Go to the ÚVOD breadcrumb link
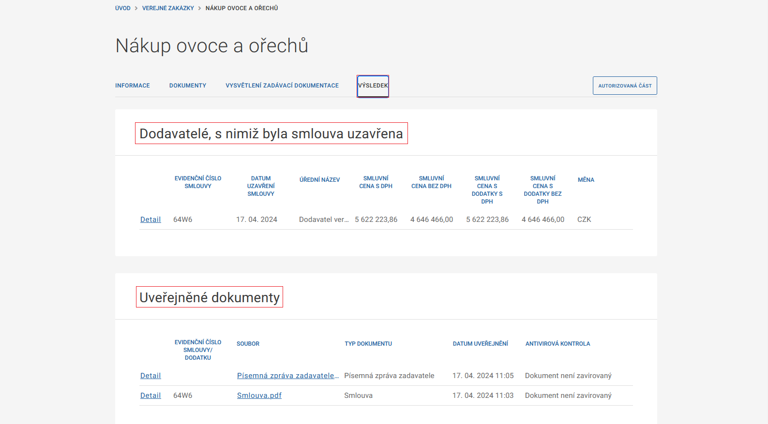Viewport: 768px width, 424px height. tap(122, 8)
